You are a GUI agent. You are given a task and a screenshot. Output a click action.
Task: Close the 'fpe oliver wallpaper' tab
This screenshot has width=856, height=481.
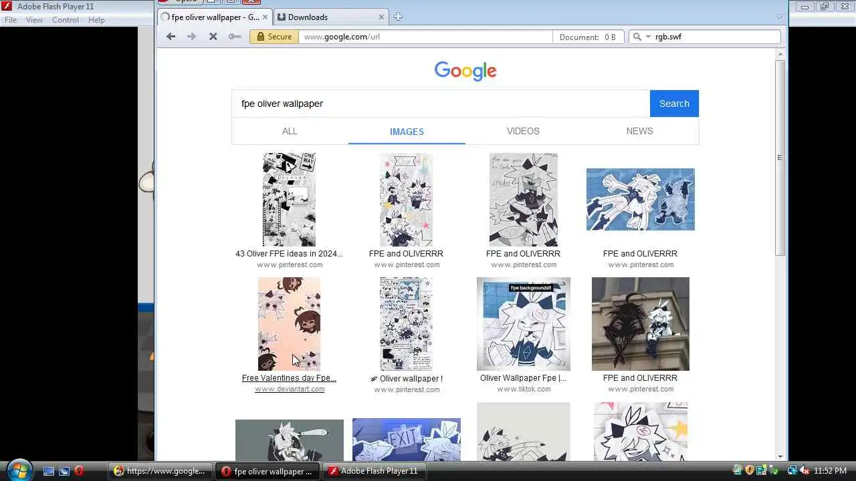(x=265, y=17)
